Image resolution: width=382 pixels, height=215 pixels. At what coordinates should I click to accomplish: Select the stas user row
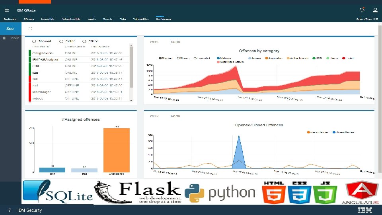click(x=79, y=72)
